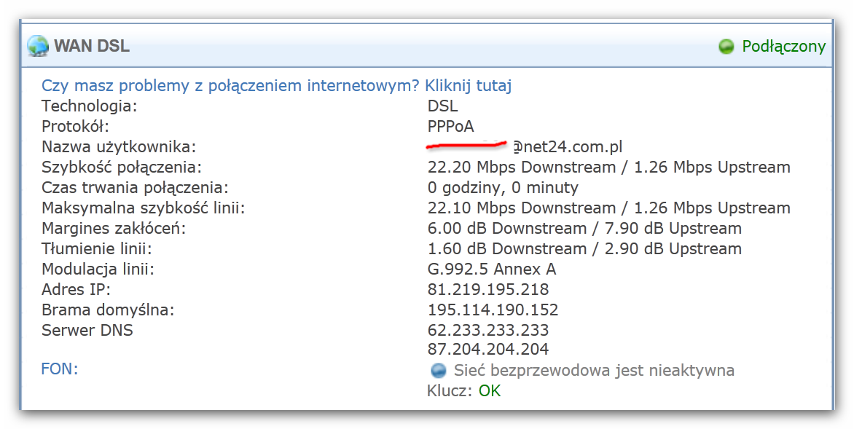Click the primary DNS server 62.233.233.233
854x429 pixels.
(x=488, y=330)
